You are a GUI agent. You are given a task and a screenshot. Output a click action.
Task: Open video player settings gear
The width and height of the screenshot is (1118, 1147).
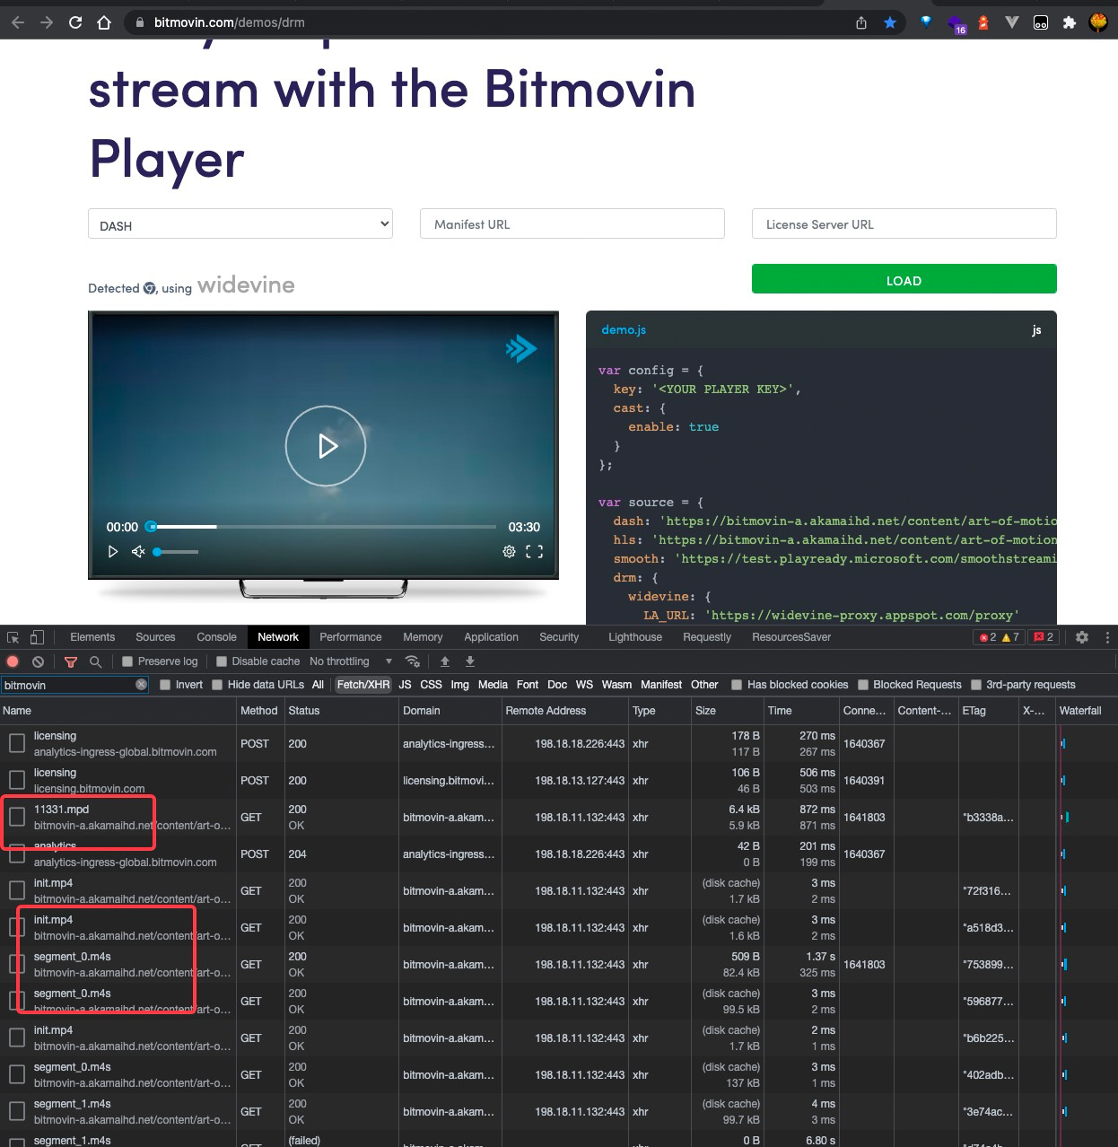pyautogui.click(x=509, y=552)
